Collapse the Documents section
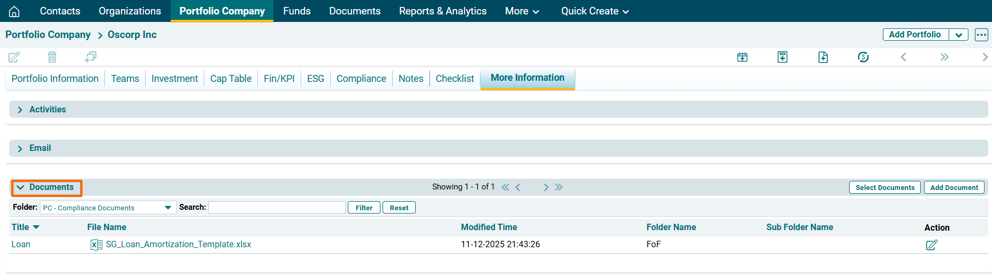The height and width of the screenshot is (274, 992). point(46,187)
